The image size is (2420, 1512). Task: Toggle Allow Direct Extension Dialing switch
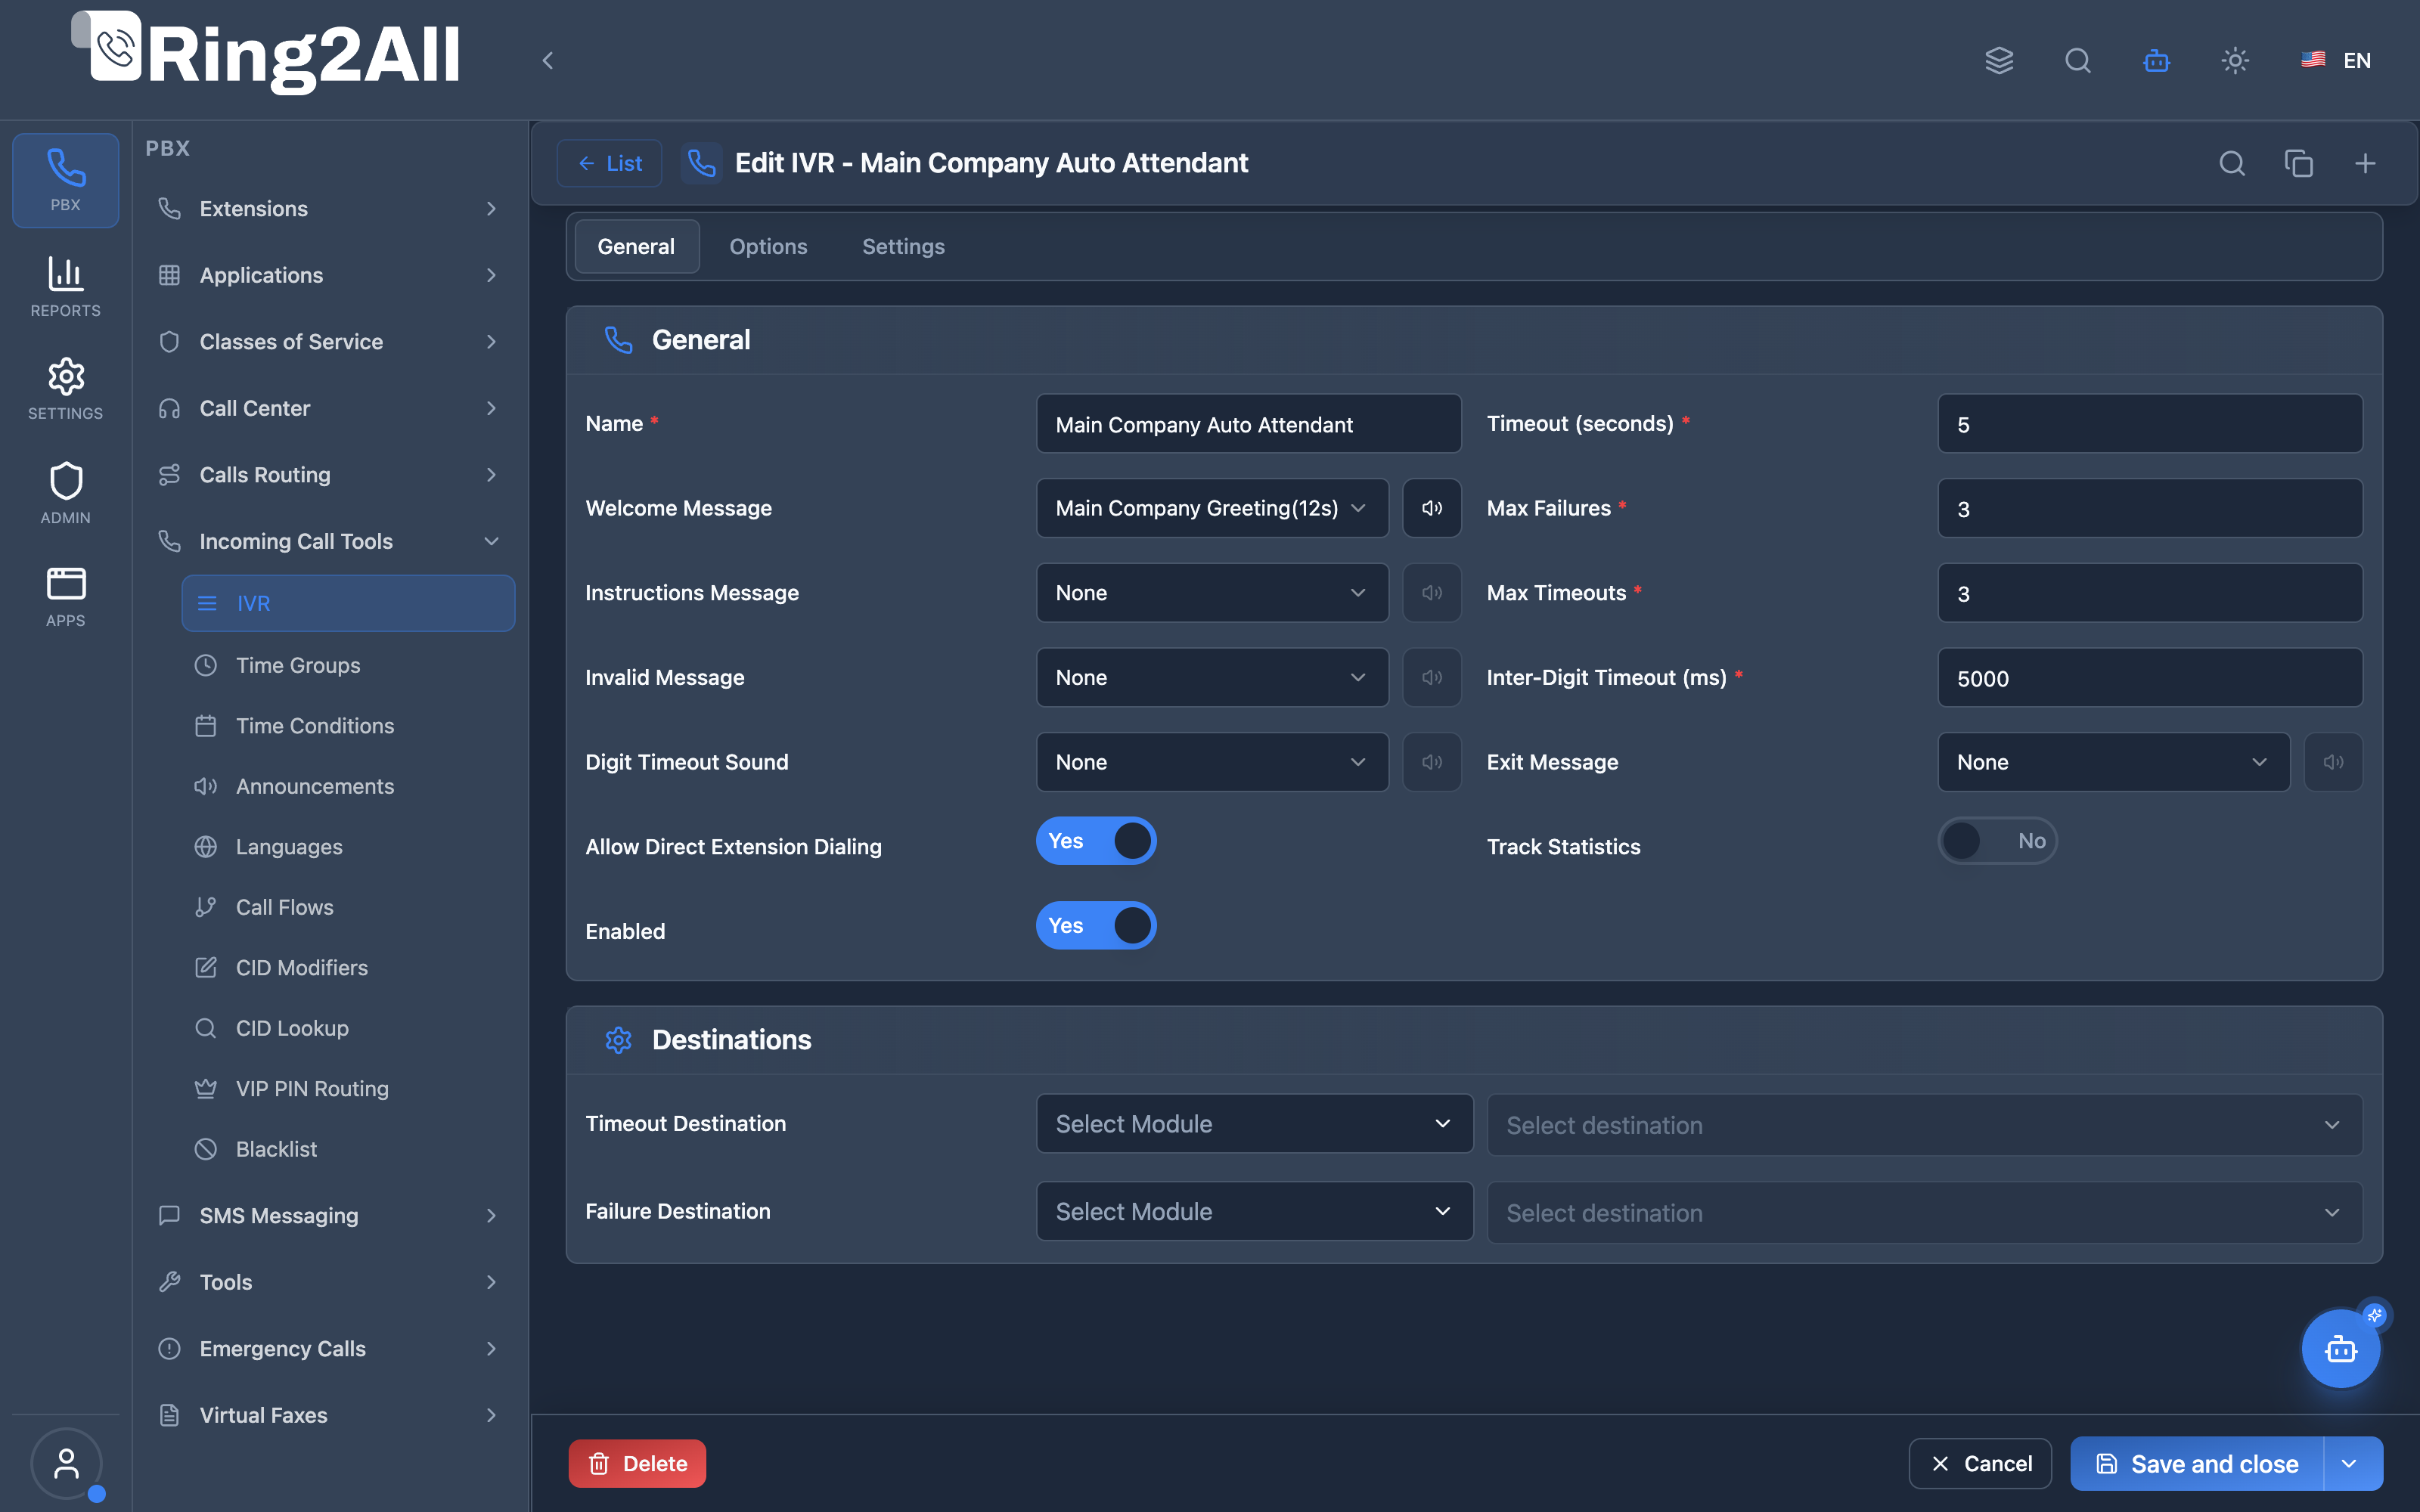(x=1096, y=841)
